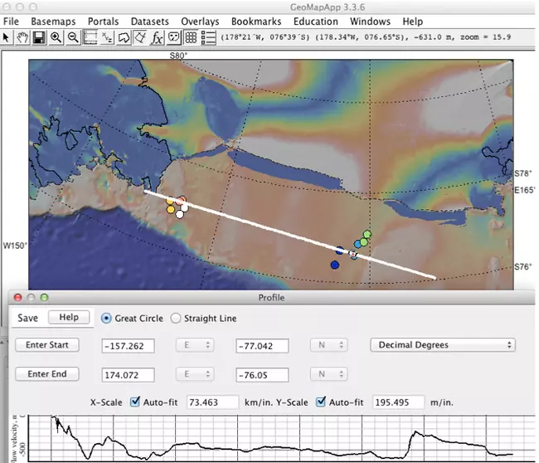Click the dark blue data point on map
539x463 pixels.
pyautogui.click(x=334, y=265)
